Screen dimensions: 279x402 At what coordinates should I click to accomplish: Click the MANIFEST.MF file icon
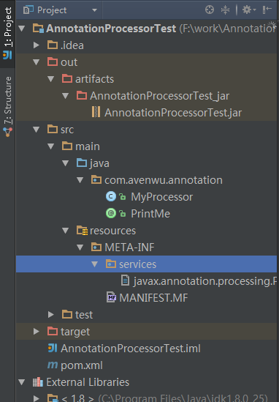(111, 297)
